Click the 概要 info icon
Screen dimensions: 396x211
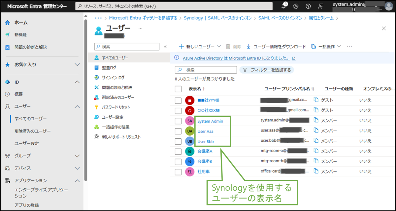point(8,94)
